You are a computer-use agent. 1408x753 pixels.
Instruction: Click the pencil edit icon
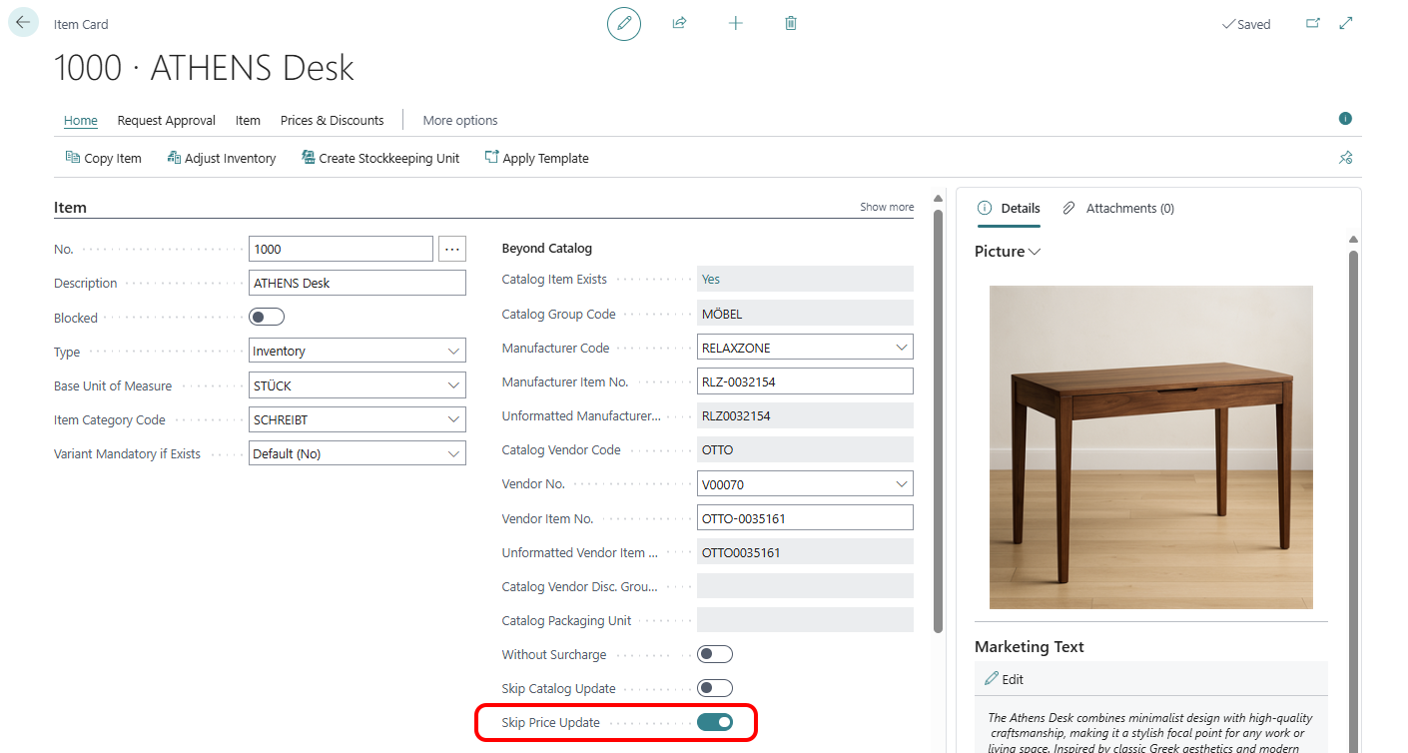pyautogui.click(x=624, y=23)
